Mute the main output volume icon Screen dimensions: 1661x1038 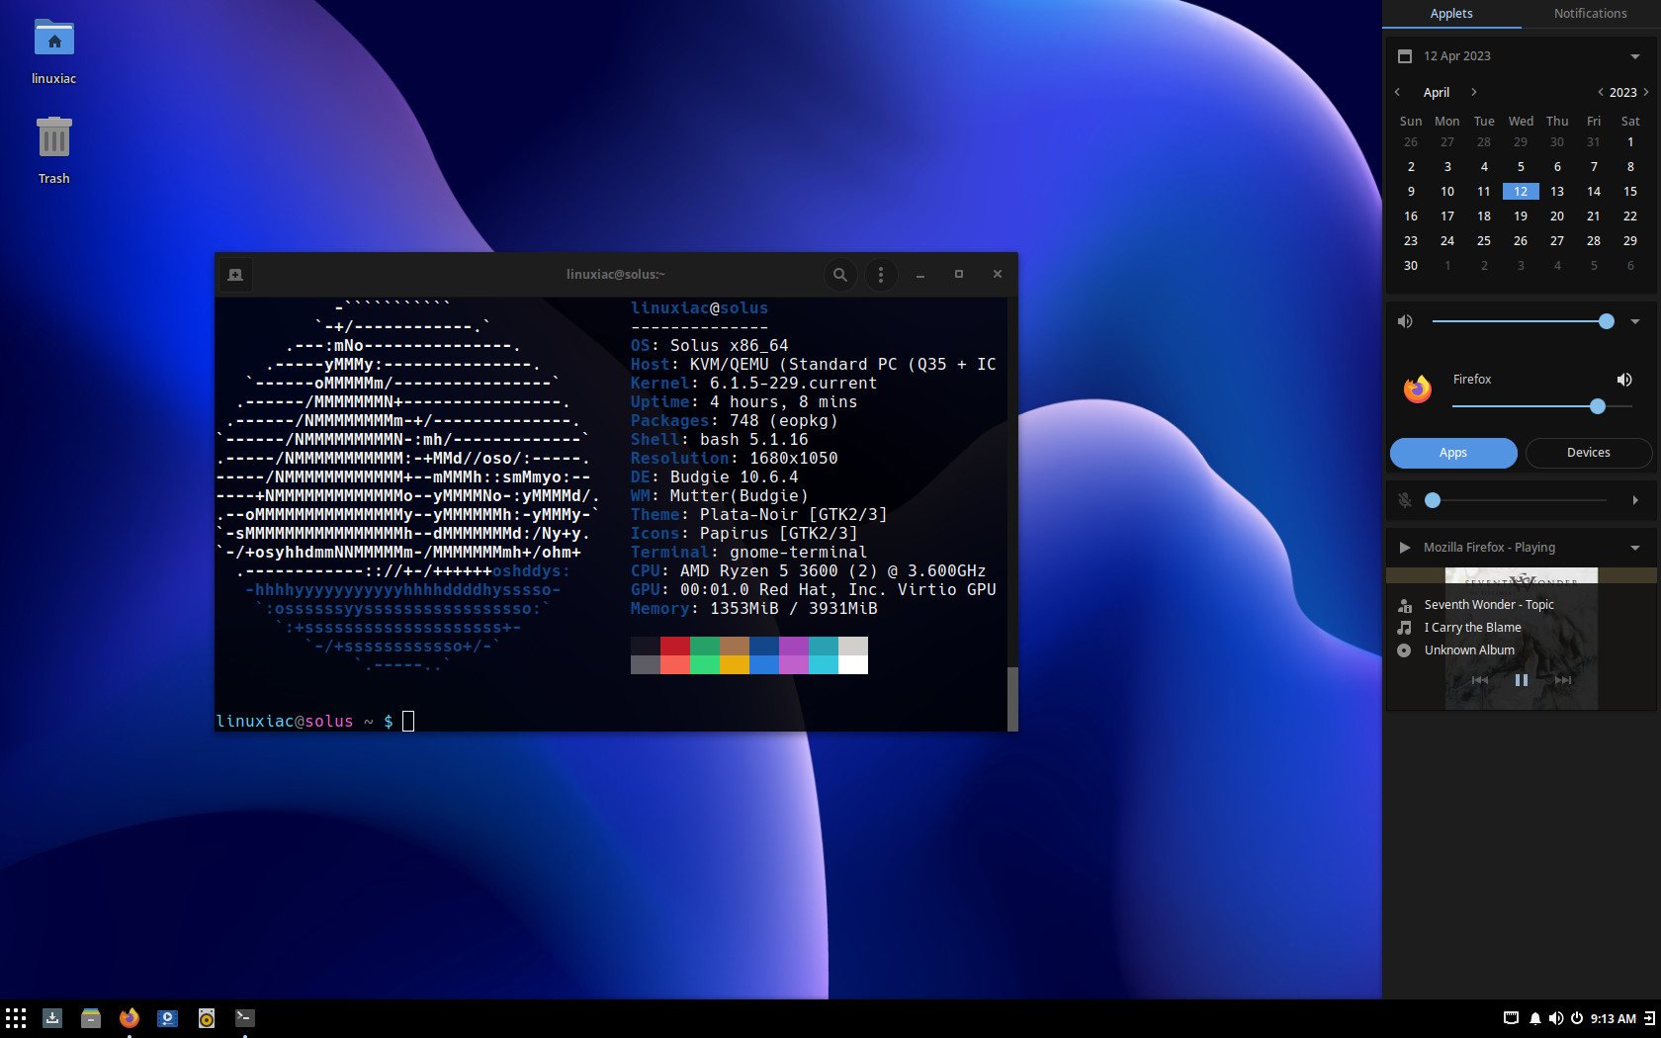pos(1405,321)
